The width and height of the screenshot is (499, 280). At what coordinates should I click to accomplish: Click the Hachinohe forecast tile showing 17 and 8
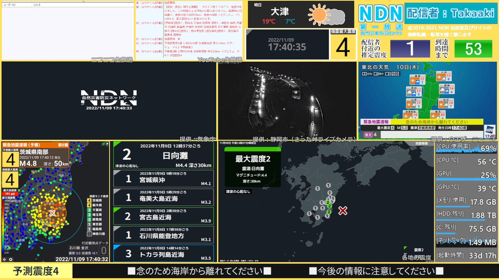(x=443, y=76)
